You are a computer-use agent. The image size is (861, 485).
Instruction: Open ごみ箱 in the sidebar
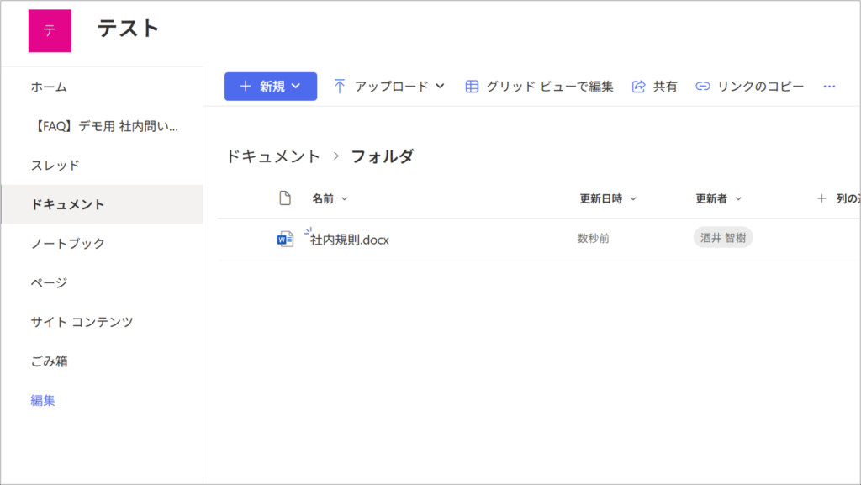(49, 361)
